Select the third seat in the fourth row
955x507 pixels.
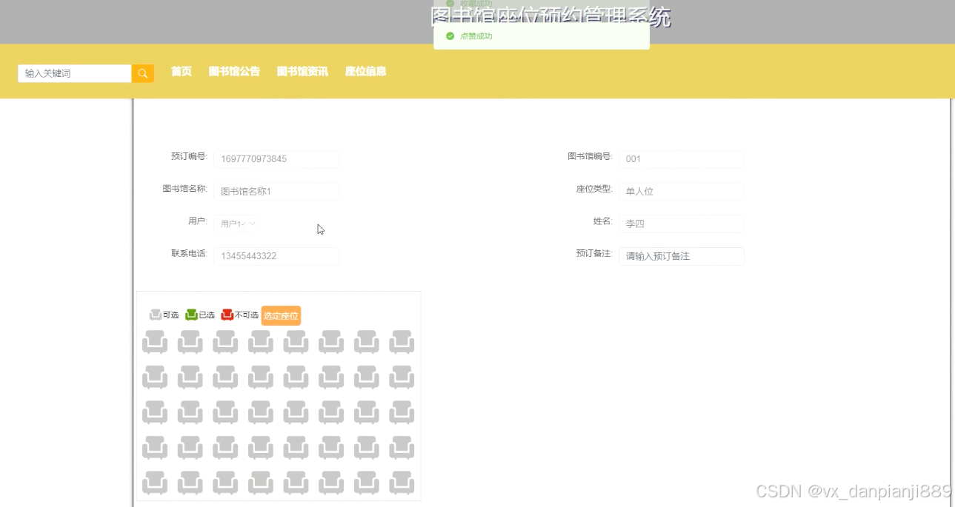point(225,448)
